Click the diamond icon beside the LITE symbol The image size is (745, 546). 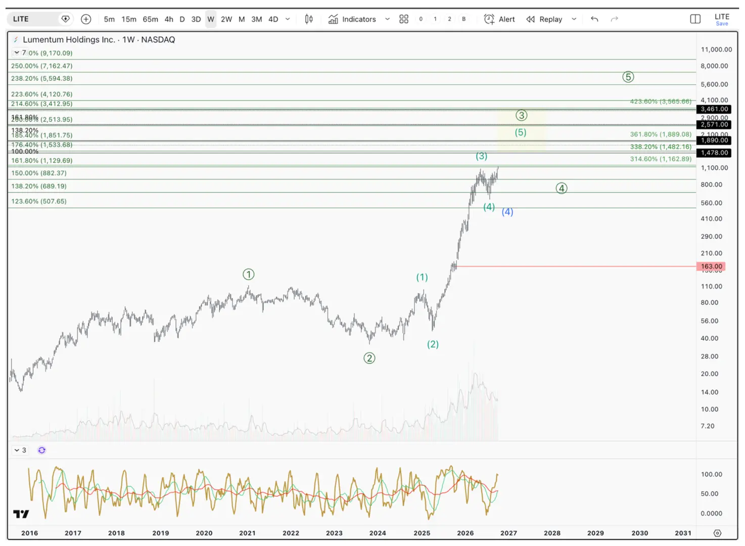click(x=65, y=19)
